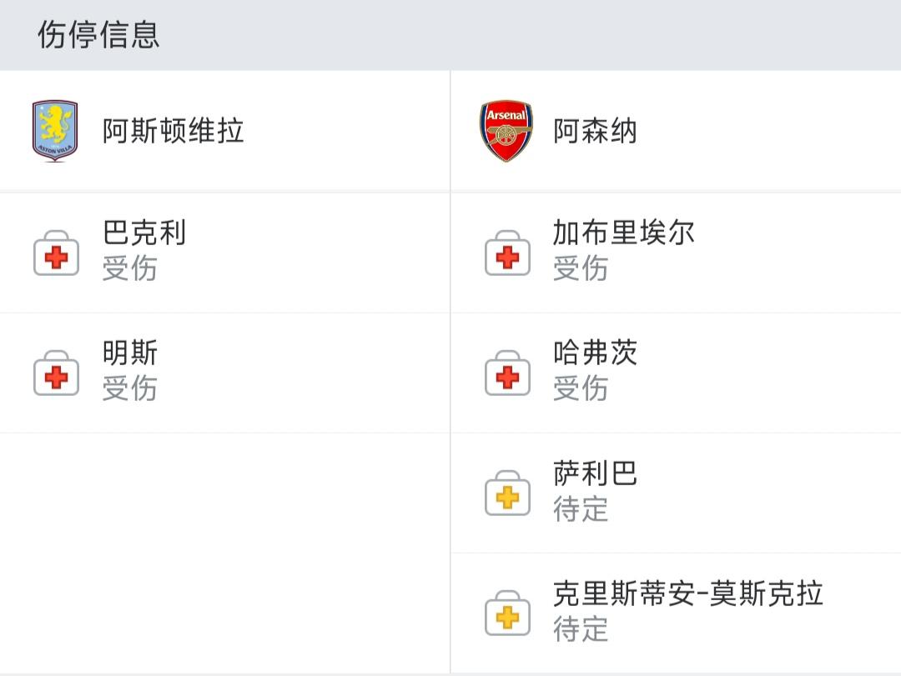
Task: Select player name 克里斯蒂安-莫斯克拉
Action: [x=687, y=593]
